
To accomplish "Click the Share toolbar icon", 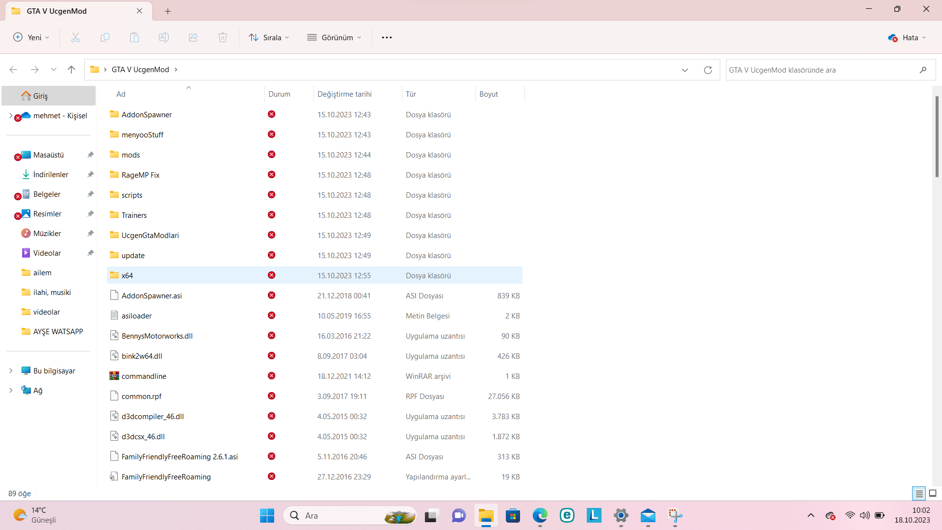I will click(x=193, y=37).
